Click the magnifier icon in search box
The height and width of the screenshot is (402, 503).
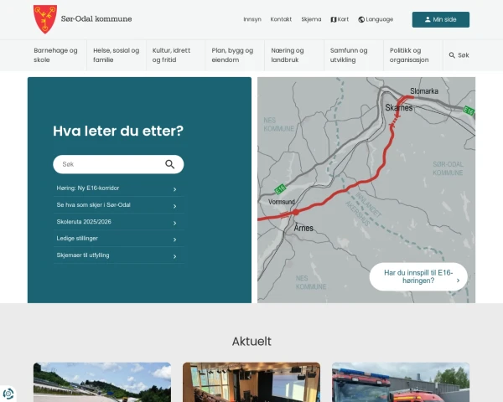pos(170,164)
